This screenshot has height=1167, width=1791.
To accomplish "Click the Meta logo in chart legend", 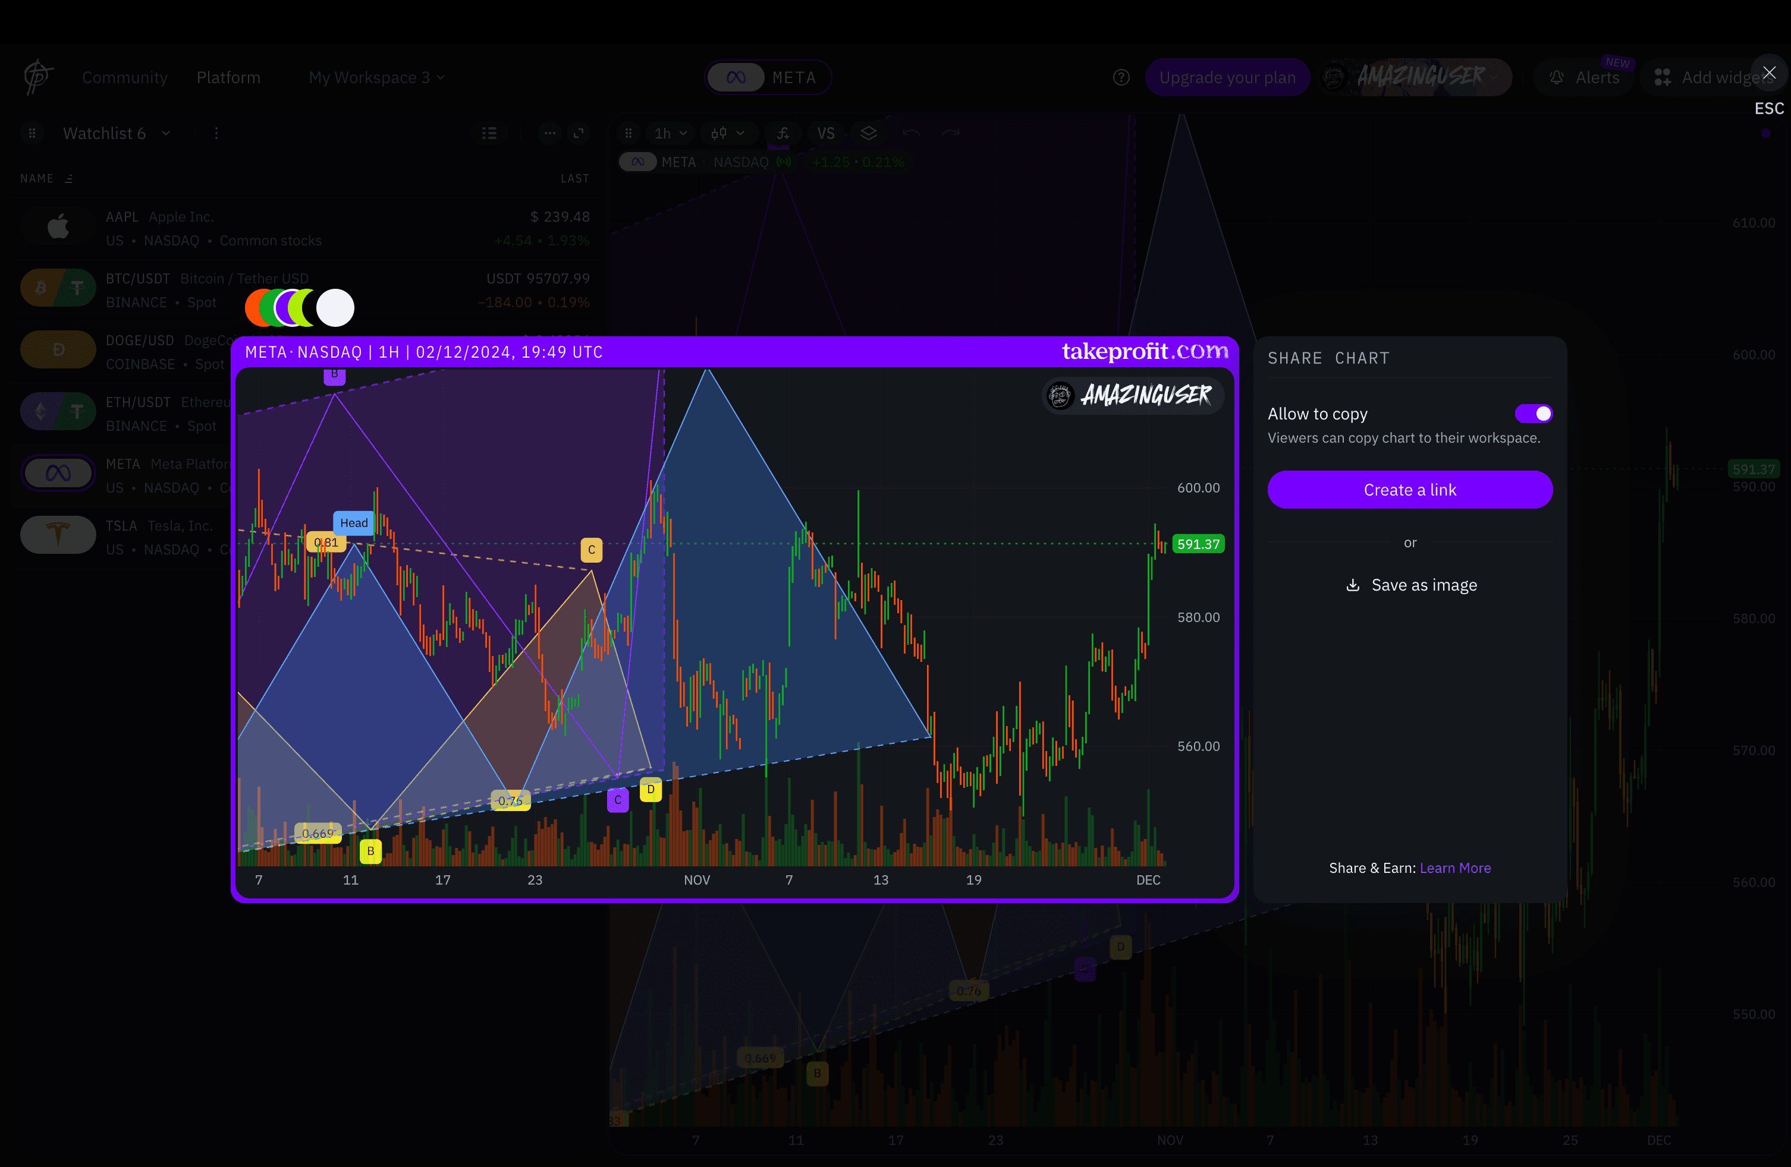I will click(637, 162).
